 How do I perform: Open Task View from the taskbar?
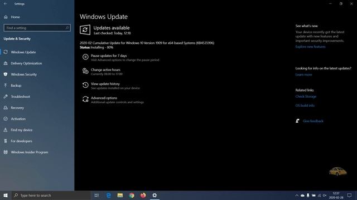click(97, 195)
